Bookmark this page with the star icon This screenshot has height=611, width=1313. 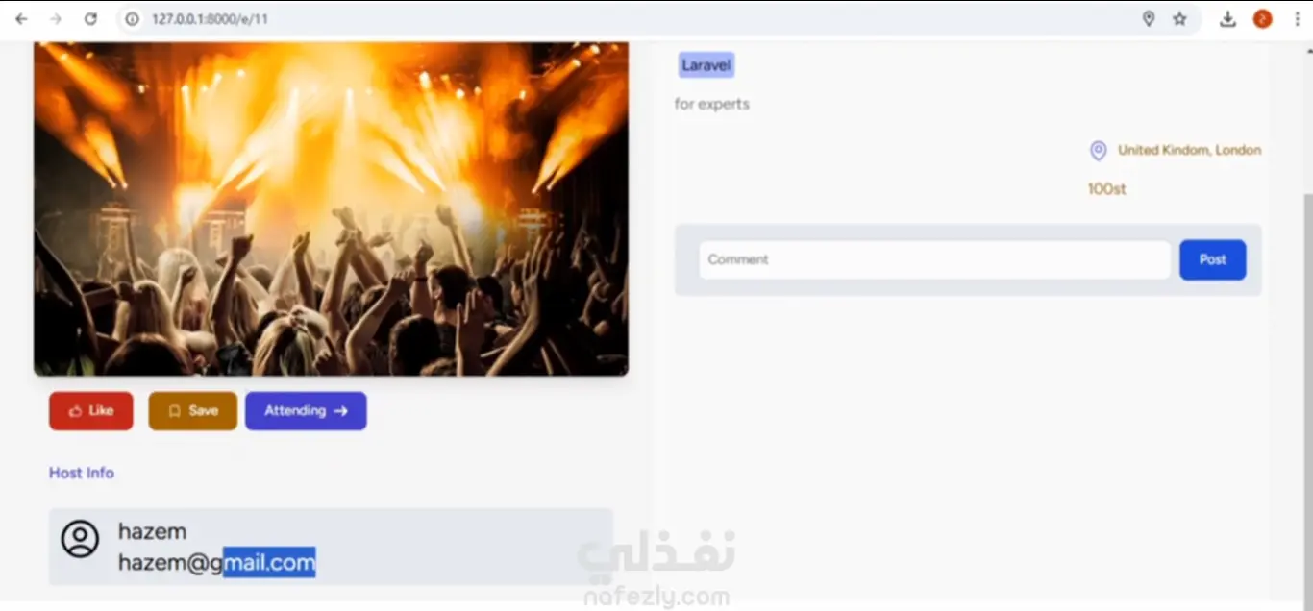(x=1179, y=19)
